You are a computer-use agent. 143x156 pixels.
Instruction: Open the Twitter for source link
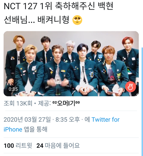tap(105, 119)
